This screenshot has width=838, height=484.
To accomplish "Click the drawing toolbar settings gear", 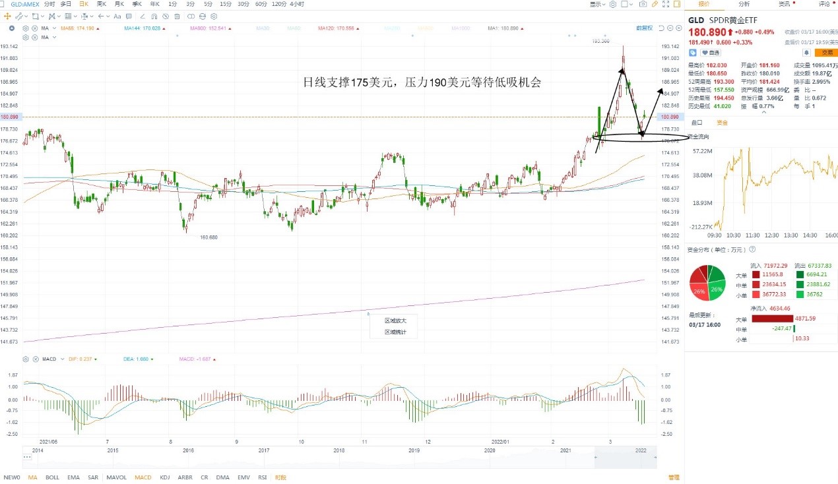I will (x=214, y=16).
